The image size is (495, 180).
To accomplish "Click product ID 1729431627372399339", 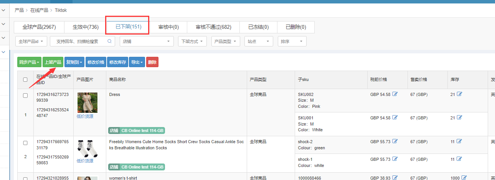I will (x=53, y=97).
